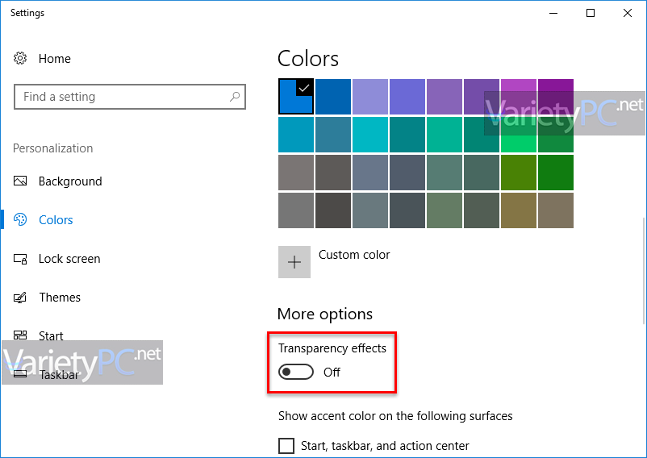The height and width of the screenshot is (458, 647).
Task: Click the Colors palette icon
Action: 20,219
